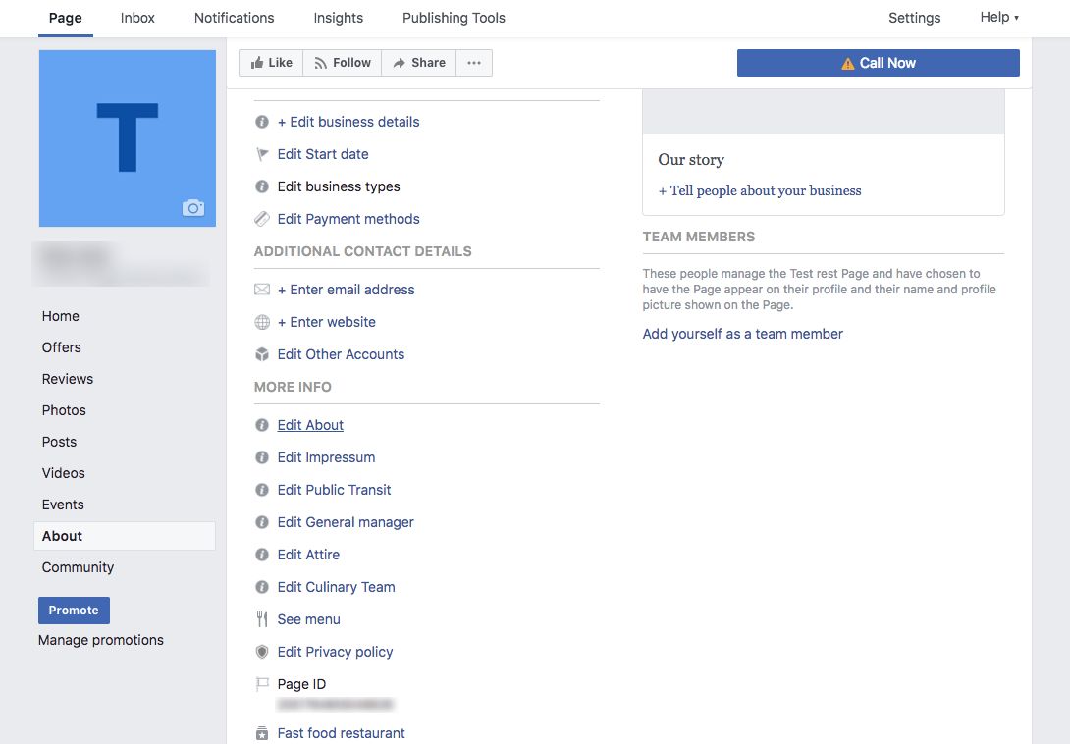Click the flag icon beside Page ID
Screen dimensions: 1070x744
coord(262,684)
